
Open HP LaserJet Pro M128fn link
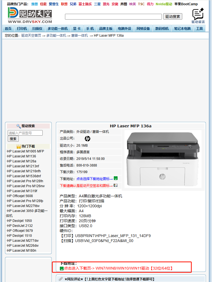point(25,181)
